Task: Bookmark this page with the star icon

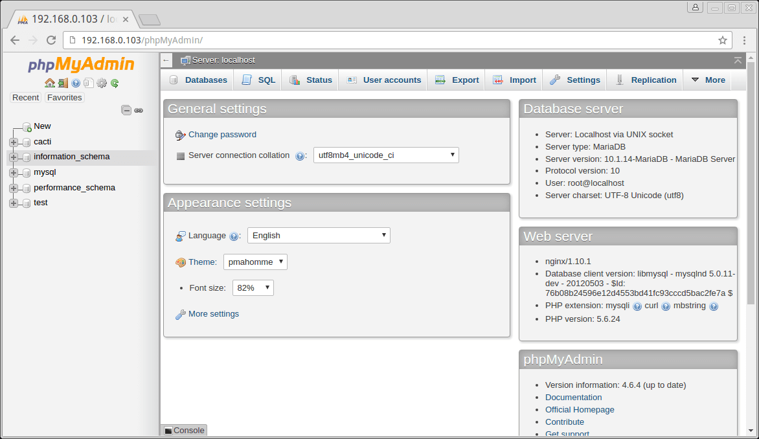Action: (x=723, y=40)
